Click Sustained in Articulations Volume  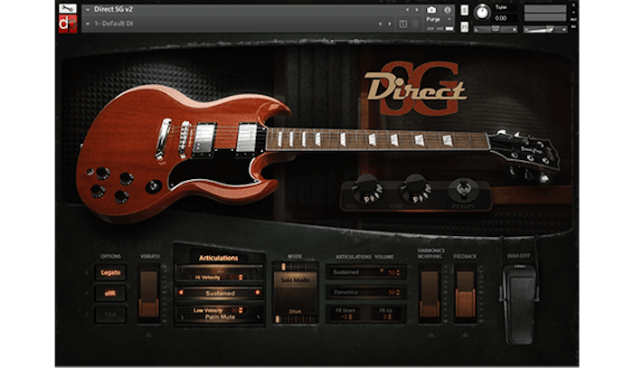345,272
